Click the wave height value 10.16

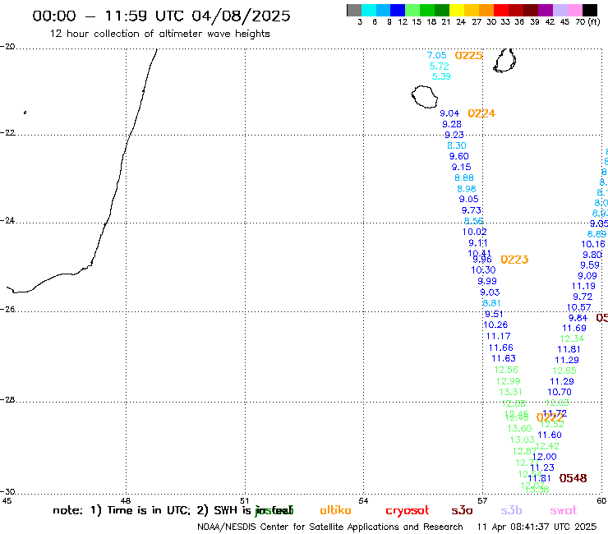tap(593, 244)
